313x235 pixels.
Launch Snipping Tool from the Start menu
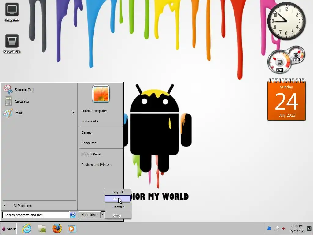tap(39, 90)
